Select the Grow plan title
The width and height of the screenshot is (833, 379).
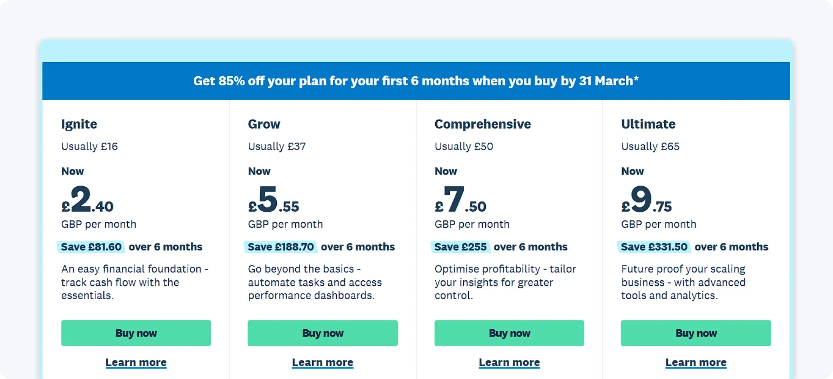pyautogui.click(x=264, y=124)
